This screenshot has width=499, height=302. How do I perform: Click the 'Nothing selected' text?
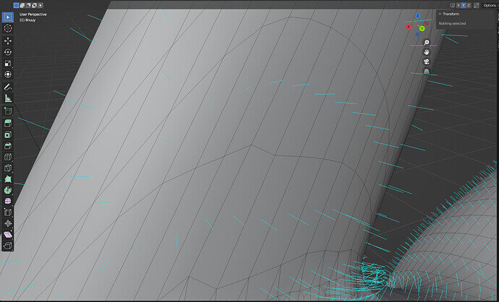[x=452, y=24]
